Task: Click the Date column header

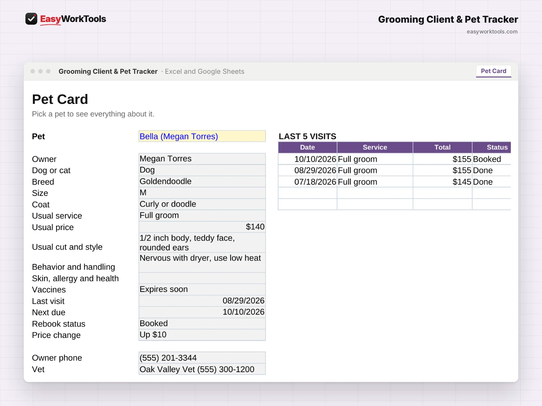Action: pyautogui.click(x=308, y=148)
